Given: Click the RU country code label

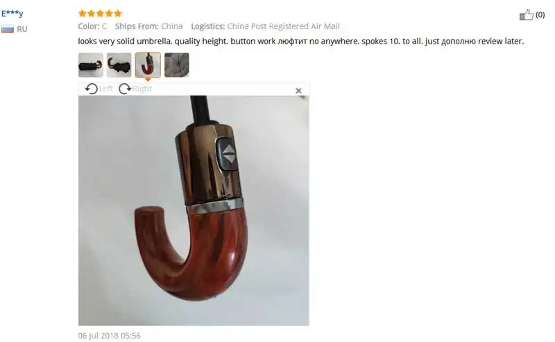Looking at the screenshot, I should (22, 29).
